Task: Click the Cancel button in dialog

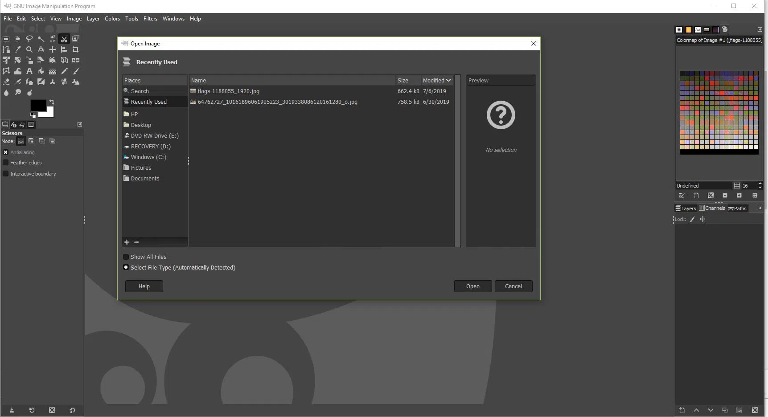Action: (513, 286)
